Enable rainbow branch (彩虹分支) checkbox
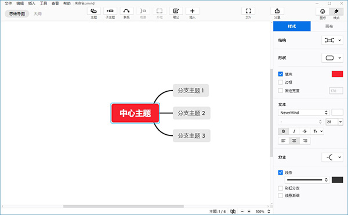This screenshot has height=215, width=348. (x=281, y=188)
